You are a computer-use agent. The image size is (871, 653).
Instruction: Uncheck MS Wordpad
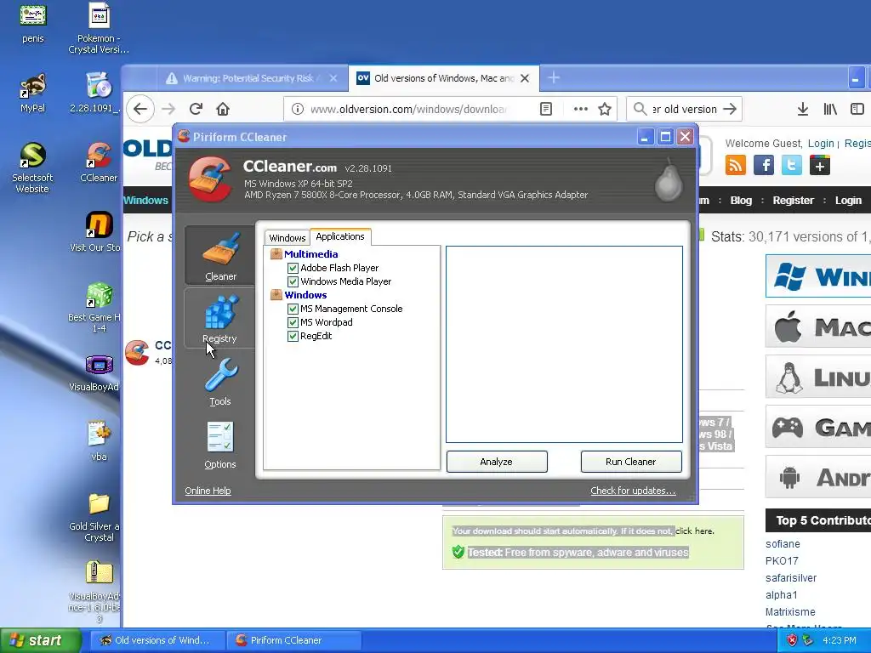[x=293, y=322]
